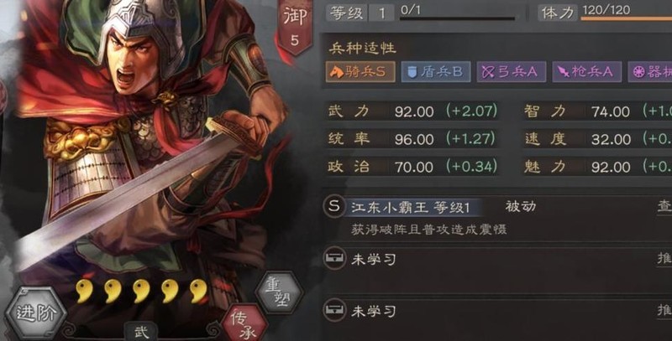Select the 盾兵B troop type
The width and height of the screenshot is (672, 341).
436,72
